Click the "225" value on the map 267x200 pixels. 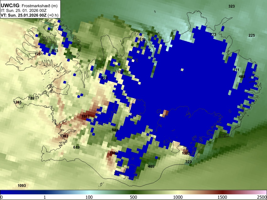tap(252, 35)
